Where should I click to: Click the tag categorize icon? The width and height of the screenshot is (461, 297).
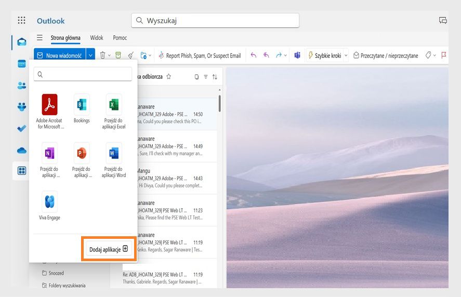tap(428, 55)
